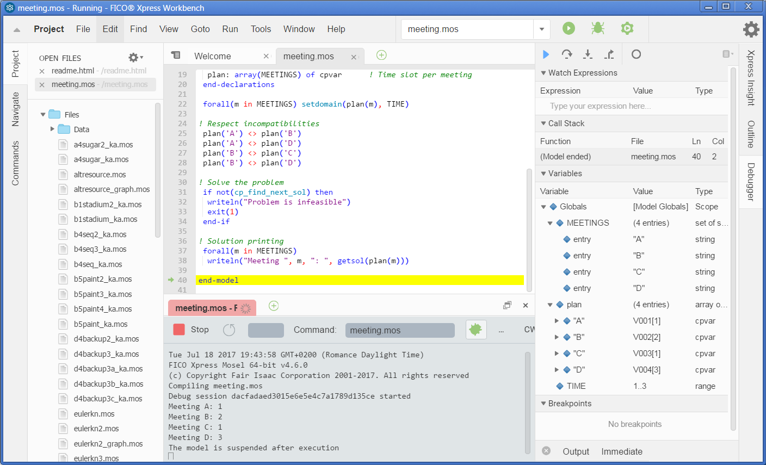
Task: Click the green Run model icon
Action: point(569,28)
